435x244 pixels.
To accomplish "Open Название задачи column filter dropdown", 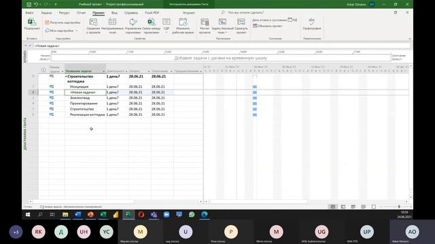I will tap(104, 71).
